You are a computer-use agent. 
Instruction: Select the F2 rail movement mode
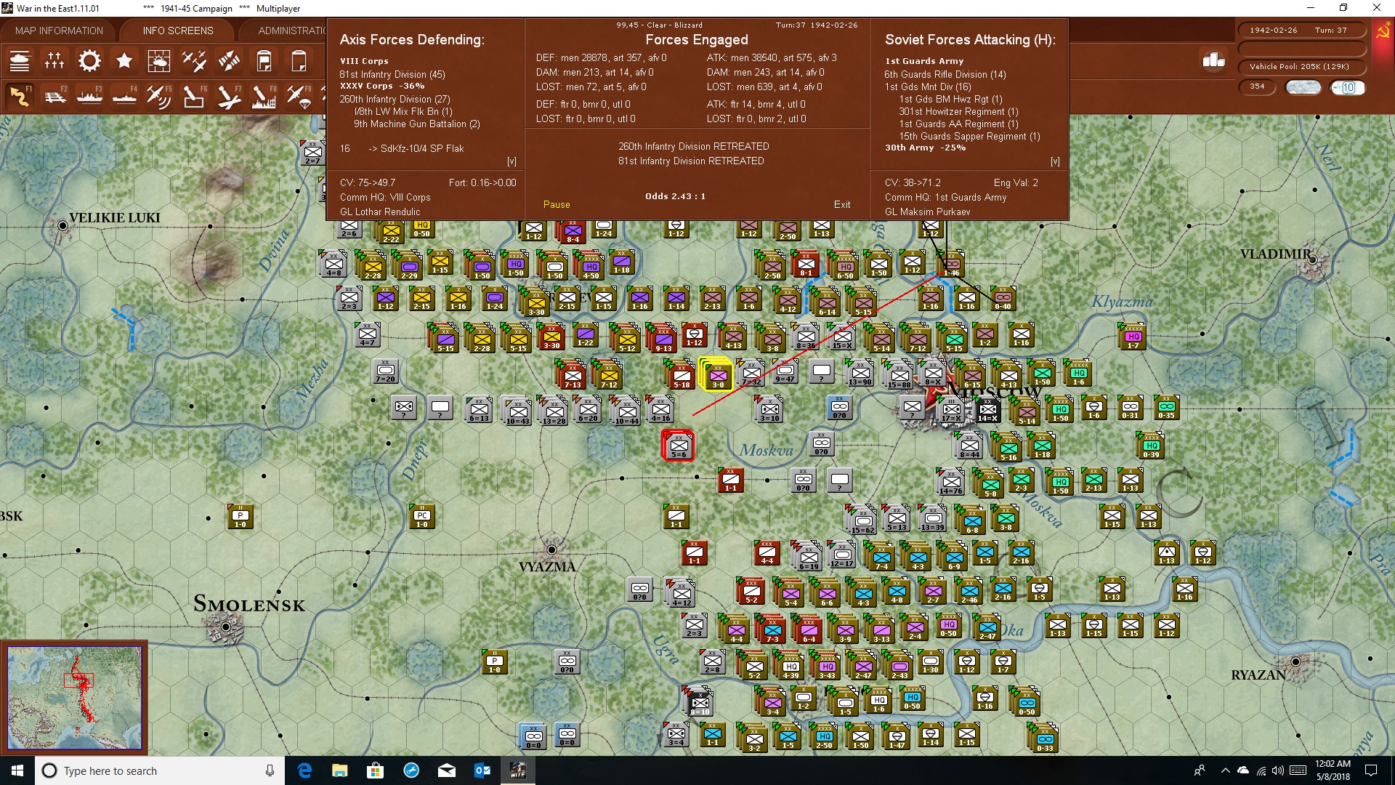click(54, 96)
